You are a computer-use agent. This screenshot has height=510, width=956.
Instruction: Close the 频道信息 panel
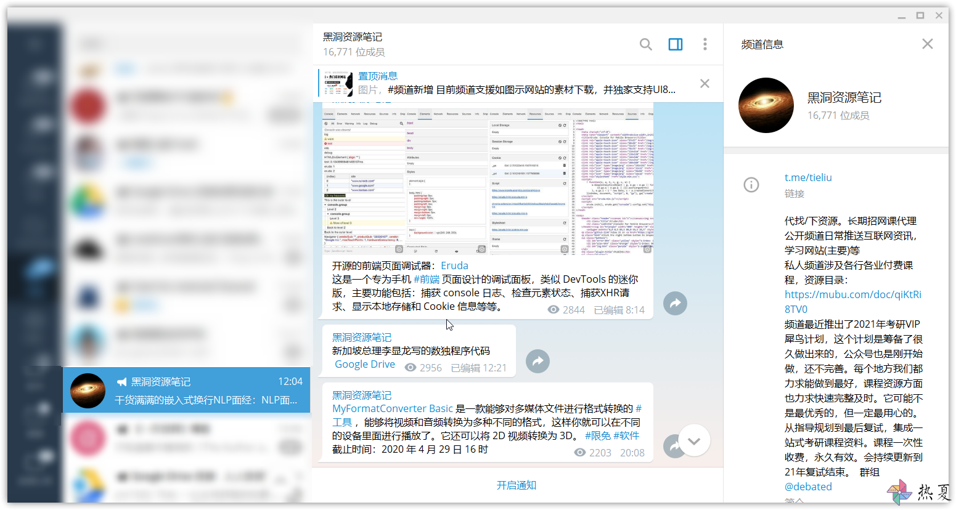(927, 44)
